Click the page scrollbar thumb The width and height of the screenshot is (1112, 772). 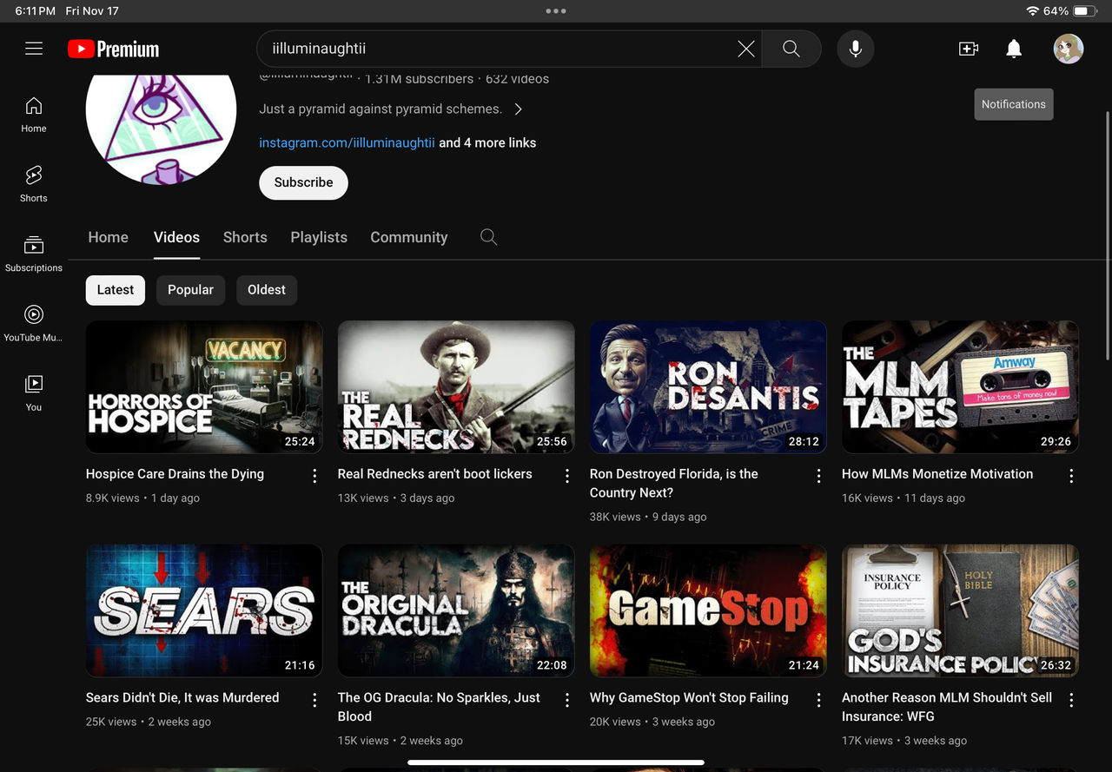[1107, 234]
